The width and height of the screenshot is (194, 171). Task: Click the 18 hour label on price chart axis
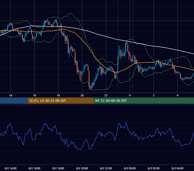(x=58, y=95)
